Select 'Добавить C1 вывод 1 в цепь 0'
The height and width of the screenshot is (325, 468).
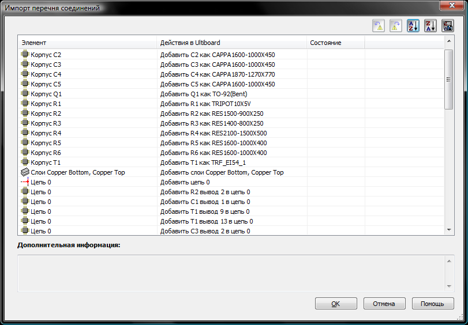point(205,202)
